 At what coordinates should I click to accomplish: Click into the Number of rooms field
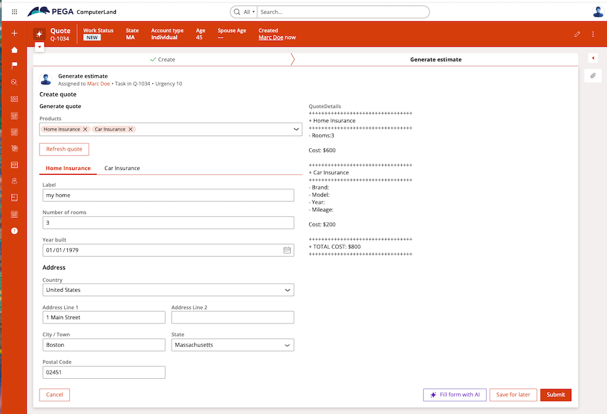(168, 223)
